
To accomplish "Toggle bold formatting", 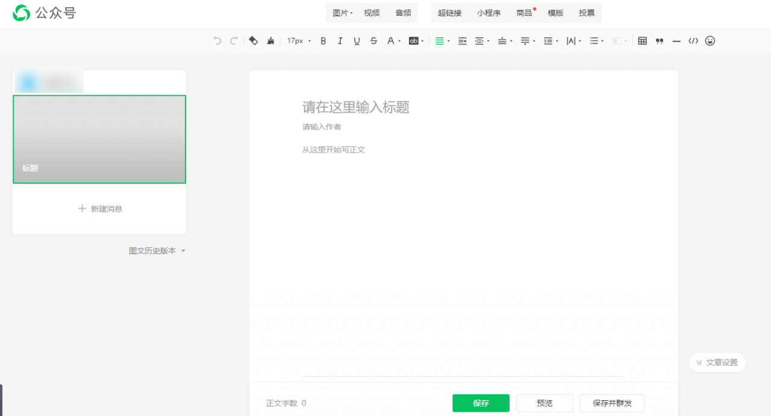I will 323,40.
